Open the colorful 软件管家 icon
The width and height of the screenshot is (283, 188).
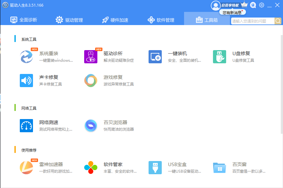pos(91,168)
